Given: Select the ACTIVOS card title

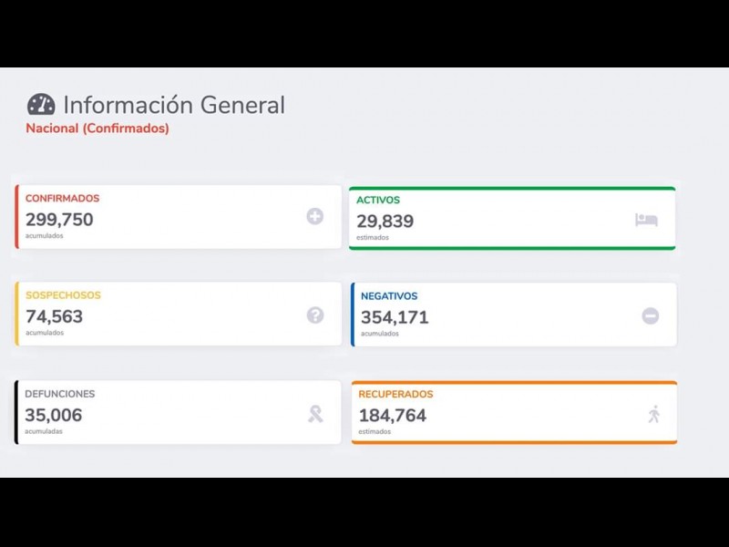Looking at the screenshot, I should [x=378, y=201].
